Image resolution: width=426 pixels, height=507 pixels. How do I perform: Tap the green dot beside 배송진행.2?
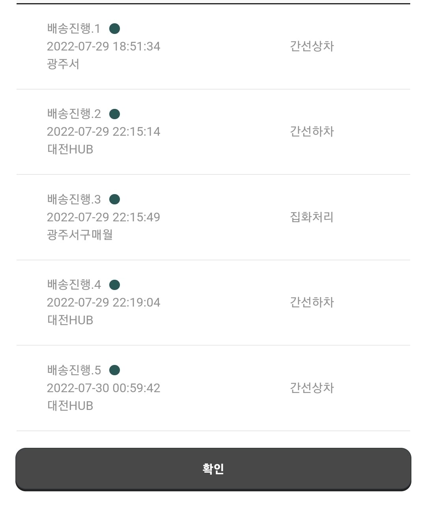(114, 114)
